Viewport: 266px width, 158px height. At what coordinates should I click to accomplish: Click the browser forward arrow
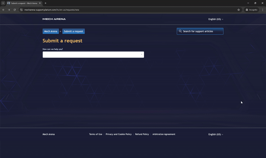9,10
